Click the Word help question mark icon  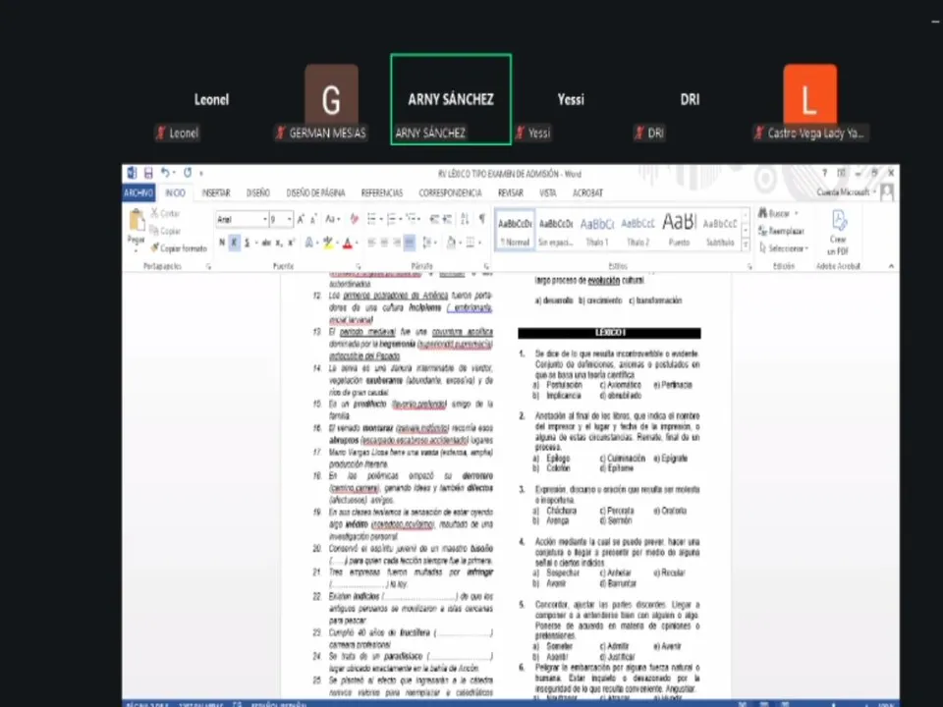824,173
